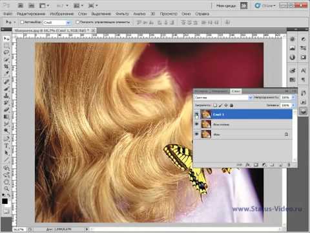Open the Справка menu
The image size is (310, 233).
point(202,14)
